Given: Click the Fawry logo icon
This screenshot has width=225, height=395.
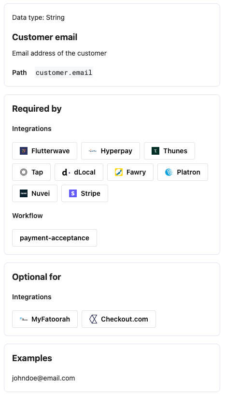Looking at the screenshot, I should pos(119,172).
